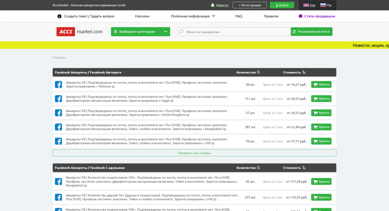Image resolution: width=389 pixels, height=211 pixels.
Task: Click Facebook icon of the 70 шт. MIX ip listing
Action: coord(59,141)
